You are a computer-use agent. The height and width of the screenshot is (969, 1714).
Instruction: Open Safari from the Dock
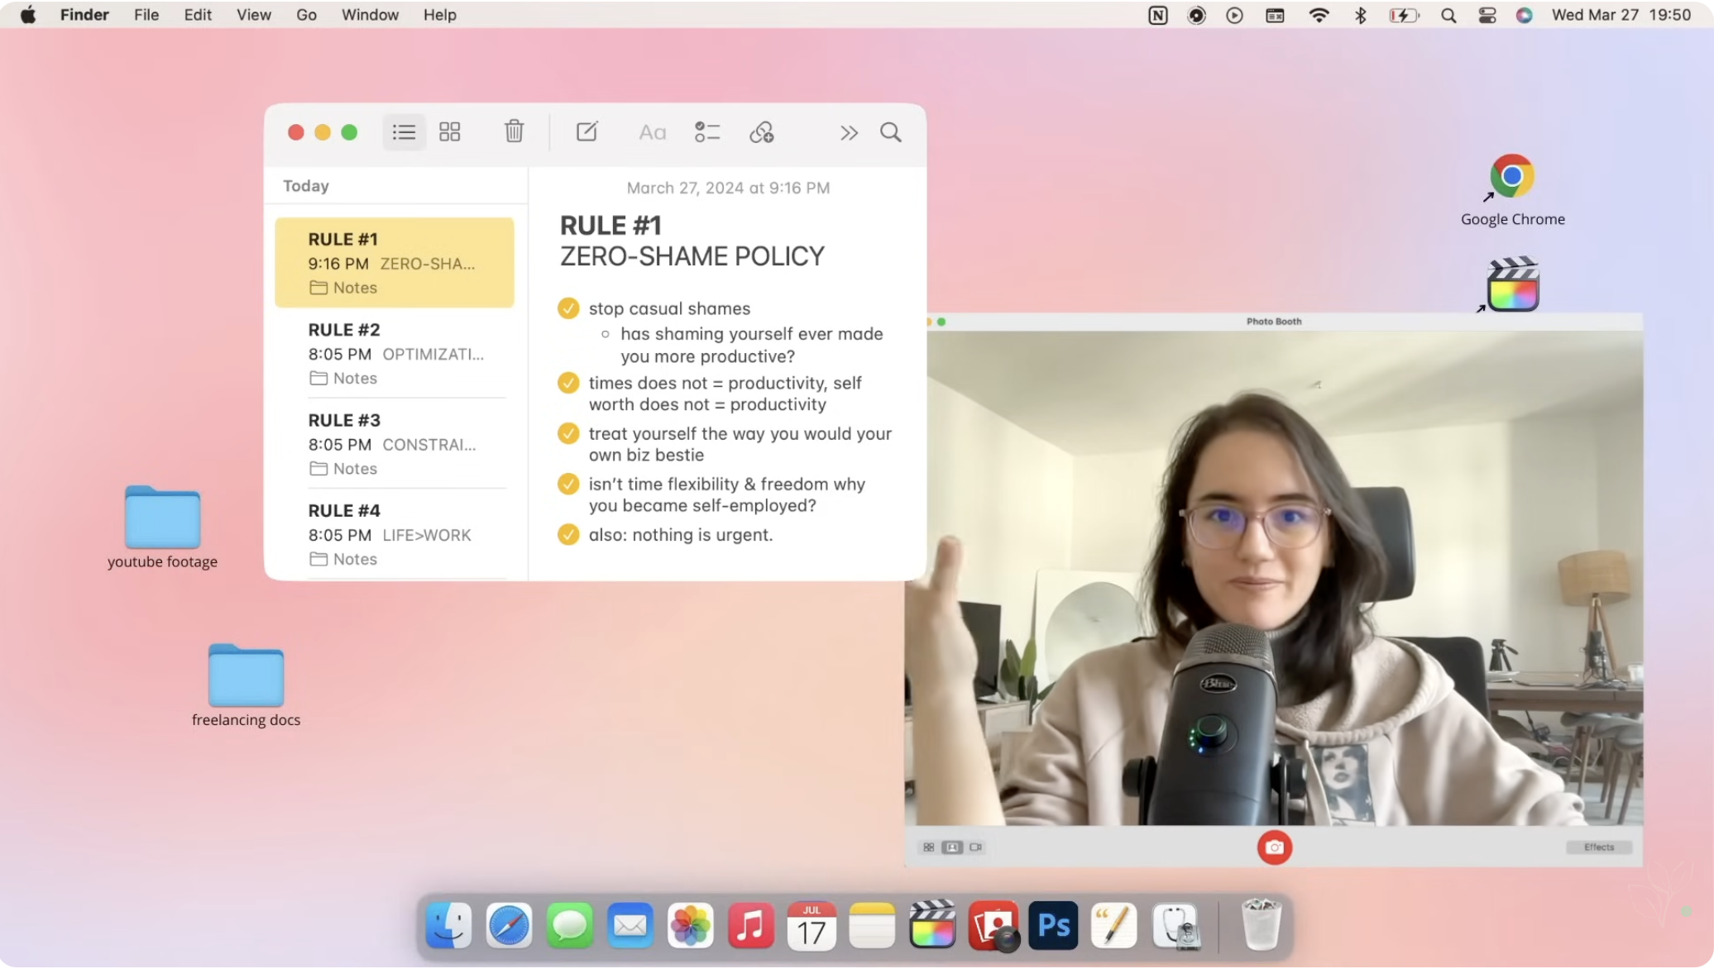(x=509, y=925)
